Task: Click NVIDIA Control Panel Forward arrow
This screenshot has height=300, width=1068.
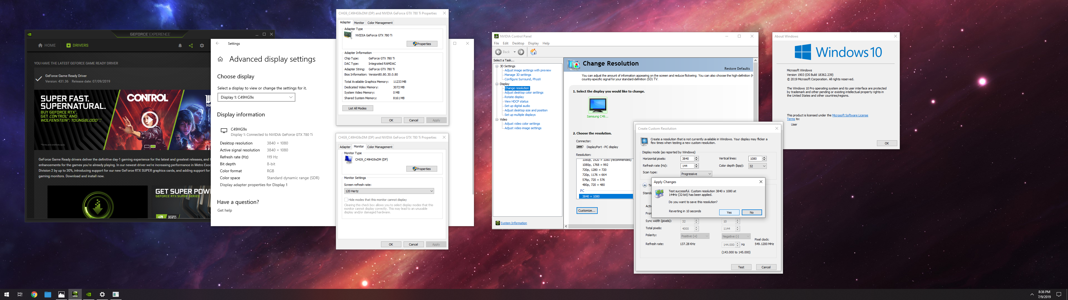Action: pyautogui.click(x=521, y=52)
